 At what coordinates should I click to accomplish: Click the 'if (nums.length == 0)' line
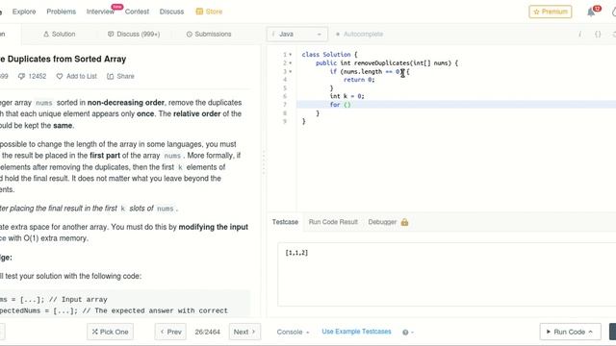point(370,71)
